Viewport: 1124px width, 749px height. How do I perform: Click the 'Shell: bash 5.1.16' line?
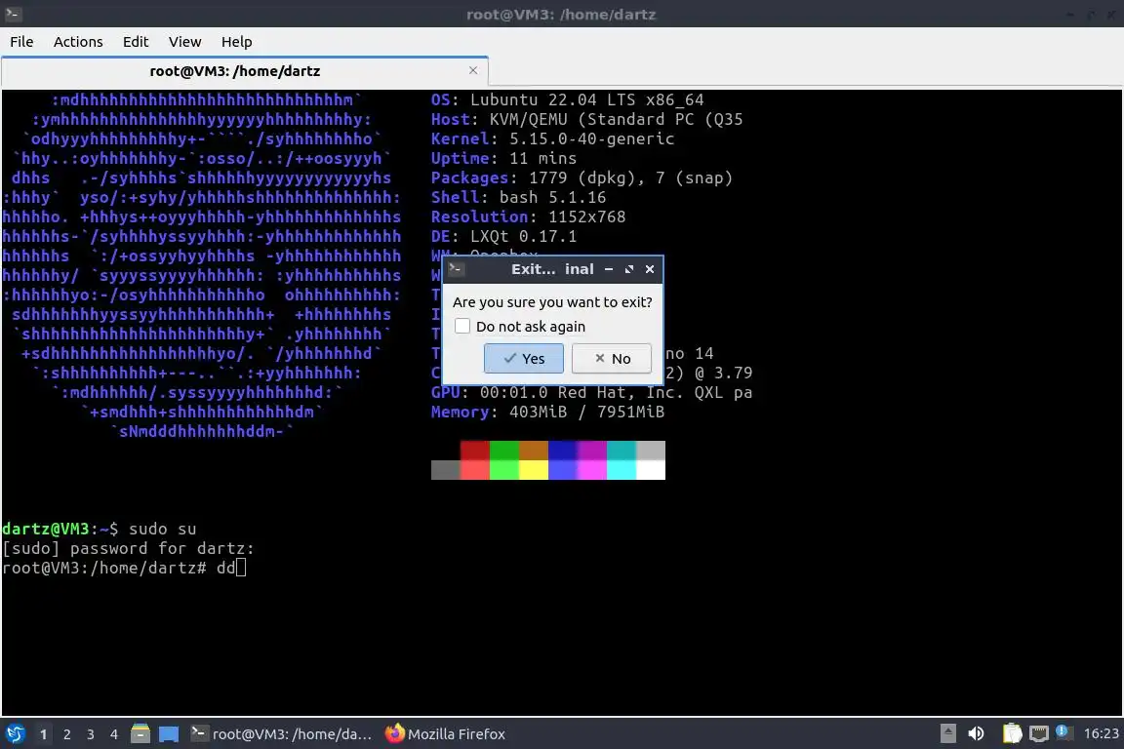pos(518,197)
